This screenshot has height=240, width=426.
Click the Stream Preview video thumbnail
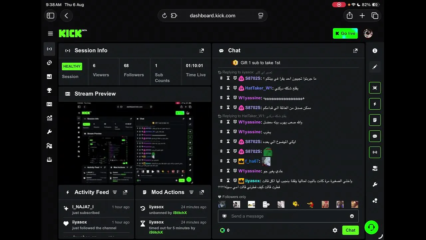pyautogui.click(x=135, y=142)
